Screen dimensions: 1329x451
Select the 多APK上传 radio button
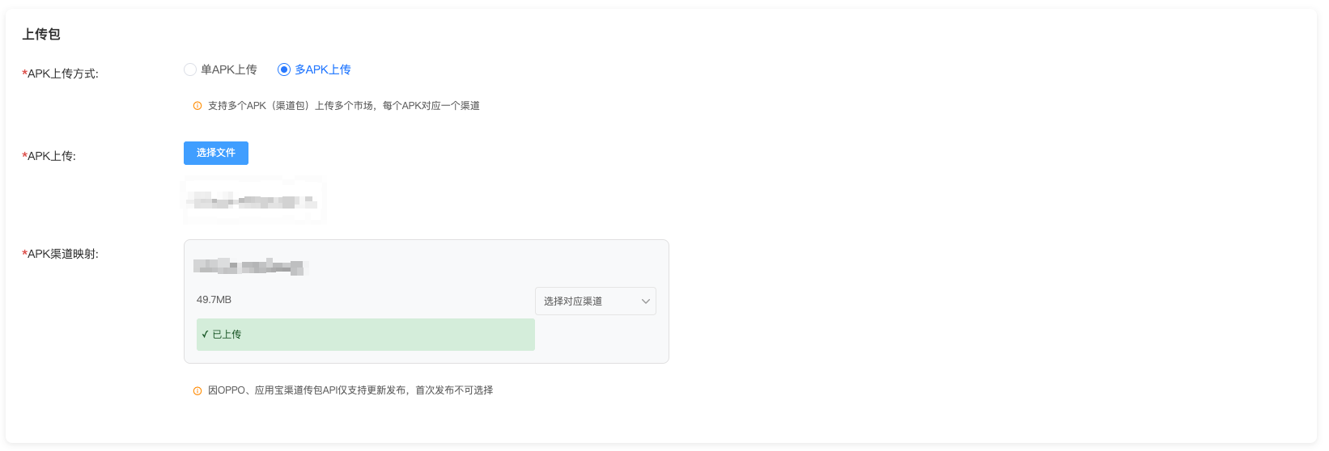(284, 70)
